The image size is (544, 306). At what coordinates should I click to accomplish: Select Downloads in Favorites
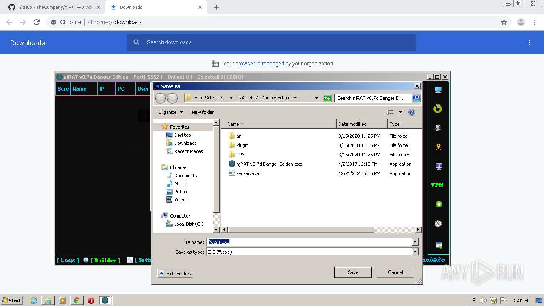pos(185,143)
